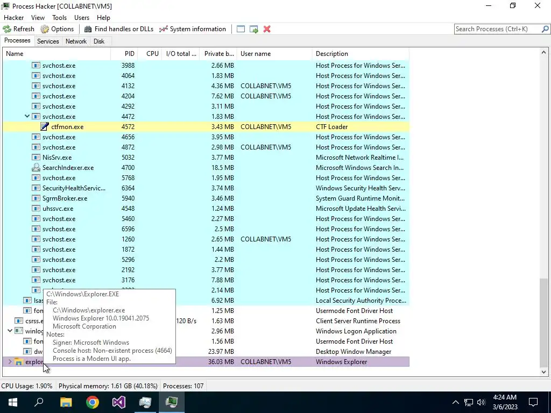This screenshot has height=413, width=551.
Task: Open the Options toolbar button
Action: 57,29
